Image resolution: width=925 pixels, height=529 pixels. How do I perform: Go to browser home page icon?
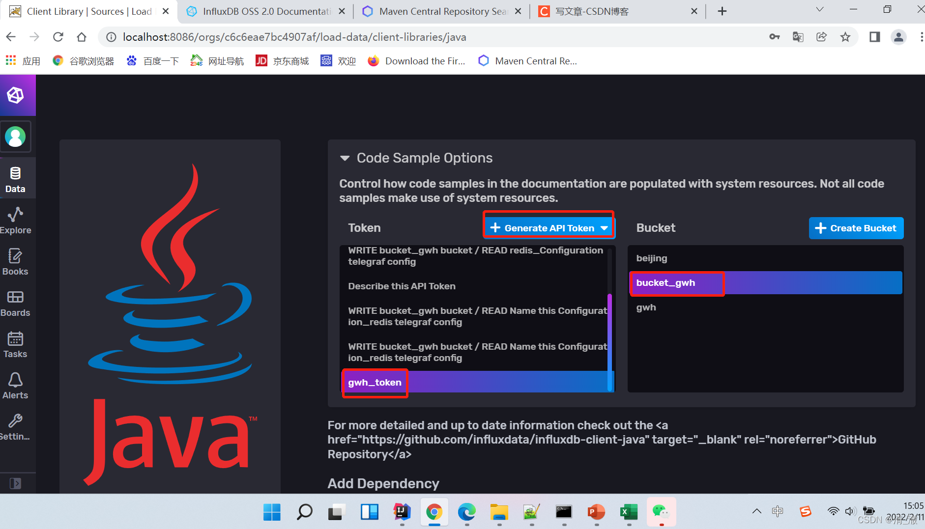click(x=82, y=37)
